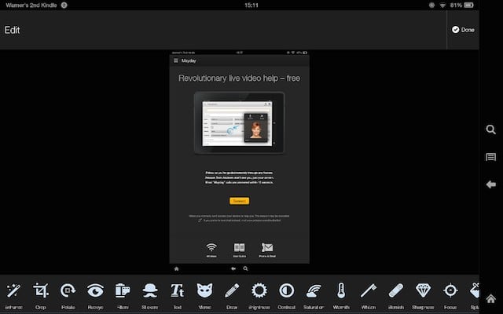The height and width of the screenshot is (314, 503).
Task: Tap the "Edit" screen title
Action: pos(12,30)
